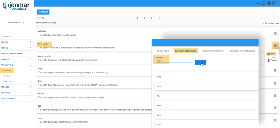
Task: Open the Press activity name
Action: 40,69
